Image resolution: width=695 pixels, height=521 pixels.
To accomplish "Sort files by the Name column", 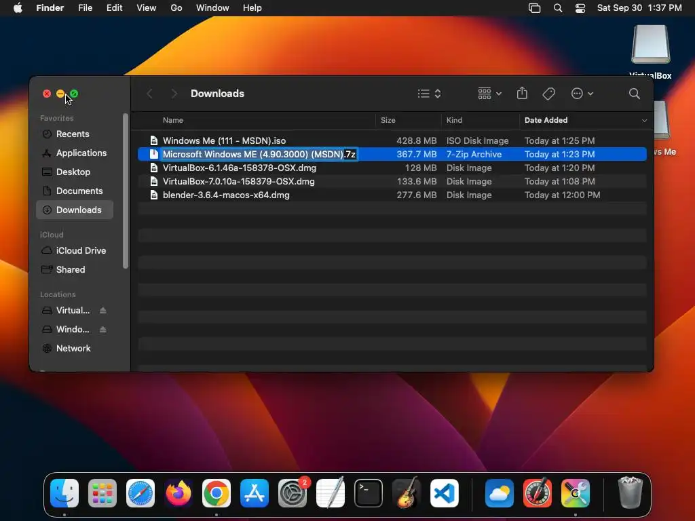I will click(x=173, y=121).
